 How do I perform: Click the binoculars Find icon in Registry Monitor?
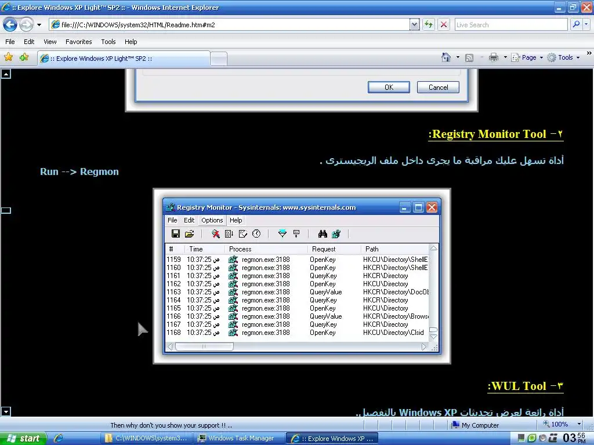pos(323,234)
